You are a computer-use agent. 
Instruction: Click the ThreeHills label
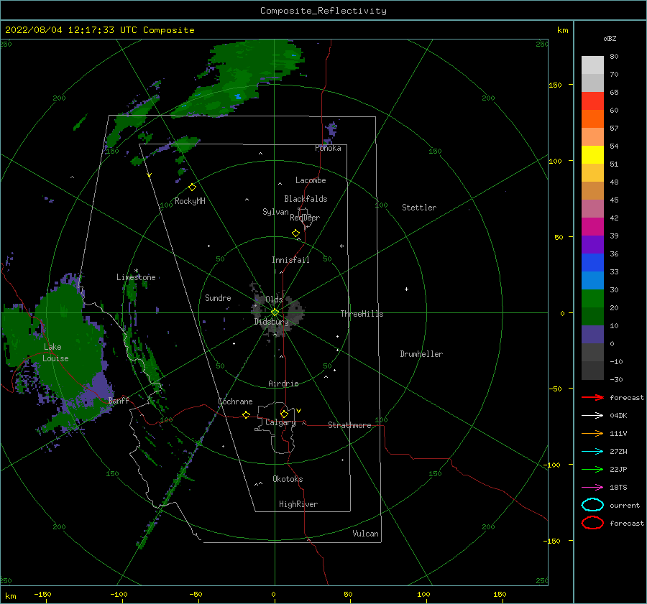[x=362, y=314]
